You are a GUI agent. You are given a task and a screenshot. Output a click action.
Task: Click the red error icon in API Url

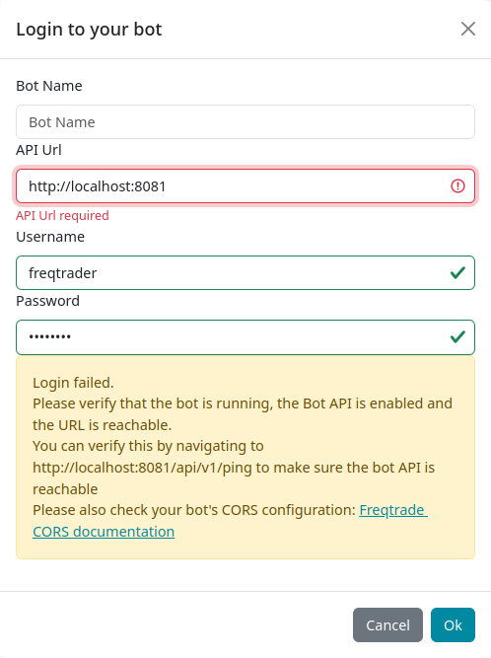457,185
